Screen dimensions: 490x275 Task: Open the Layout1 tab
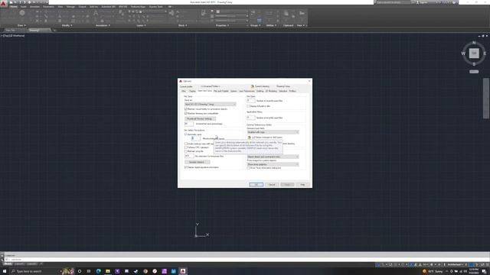pos(19,264)
